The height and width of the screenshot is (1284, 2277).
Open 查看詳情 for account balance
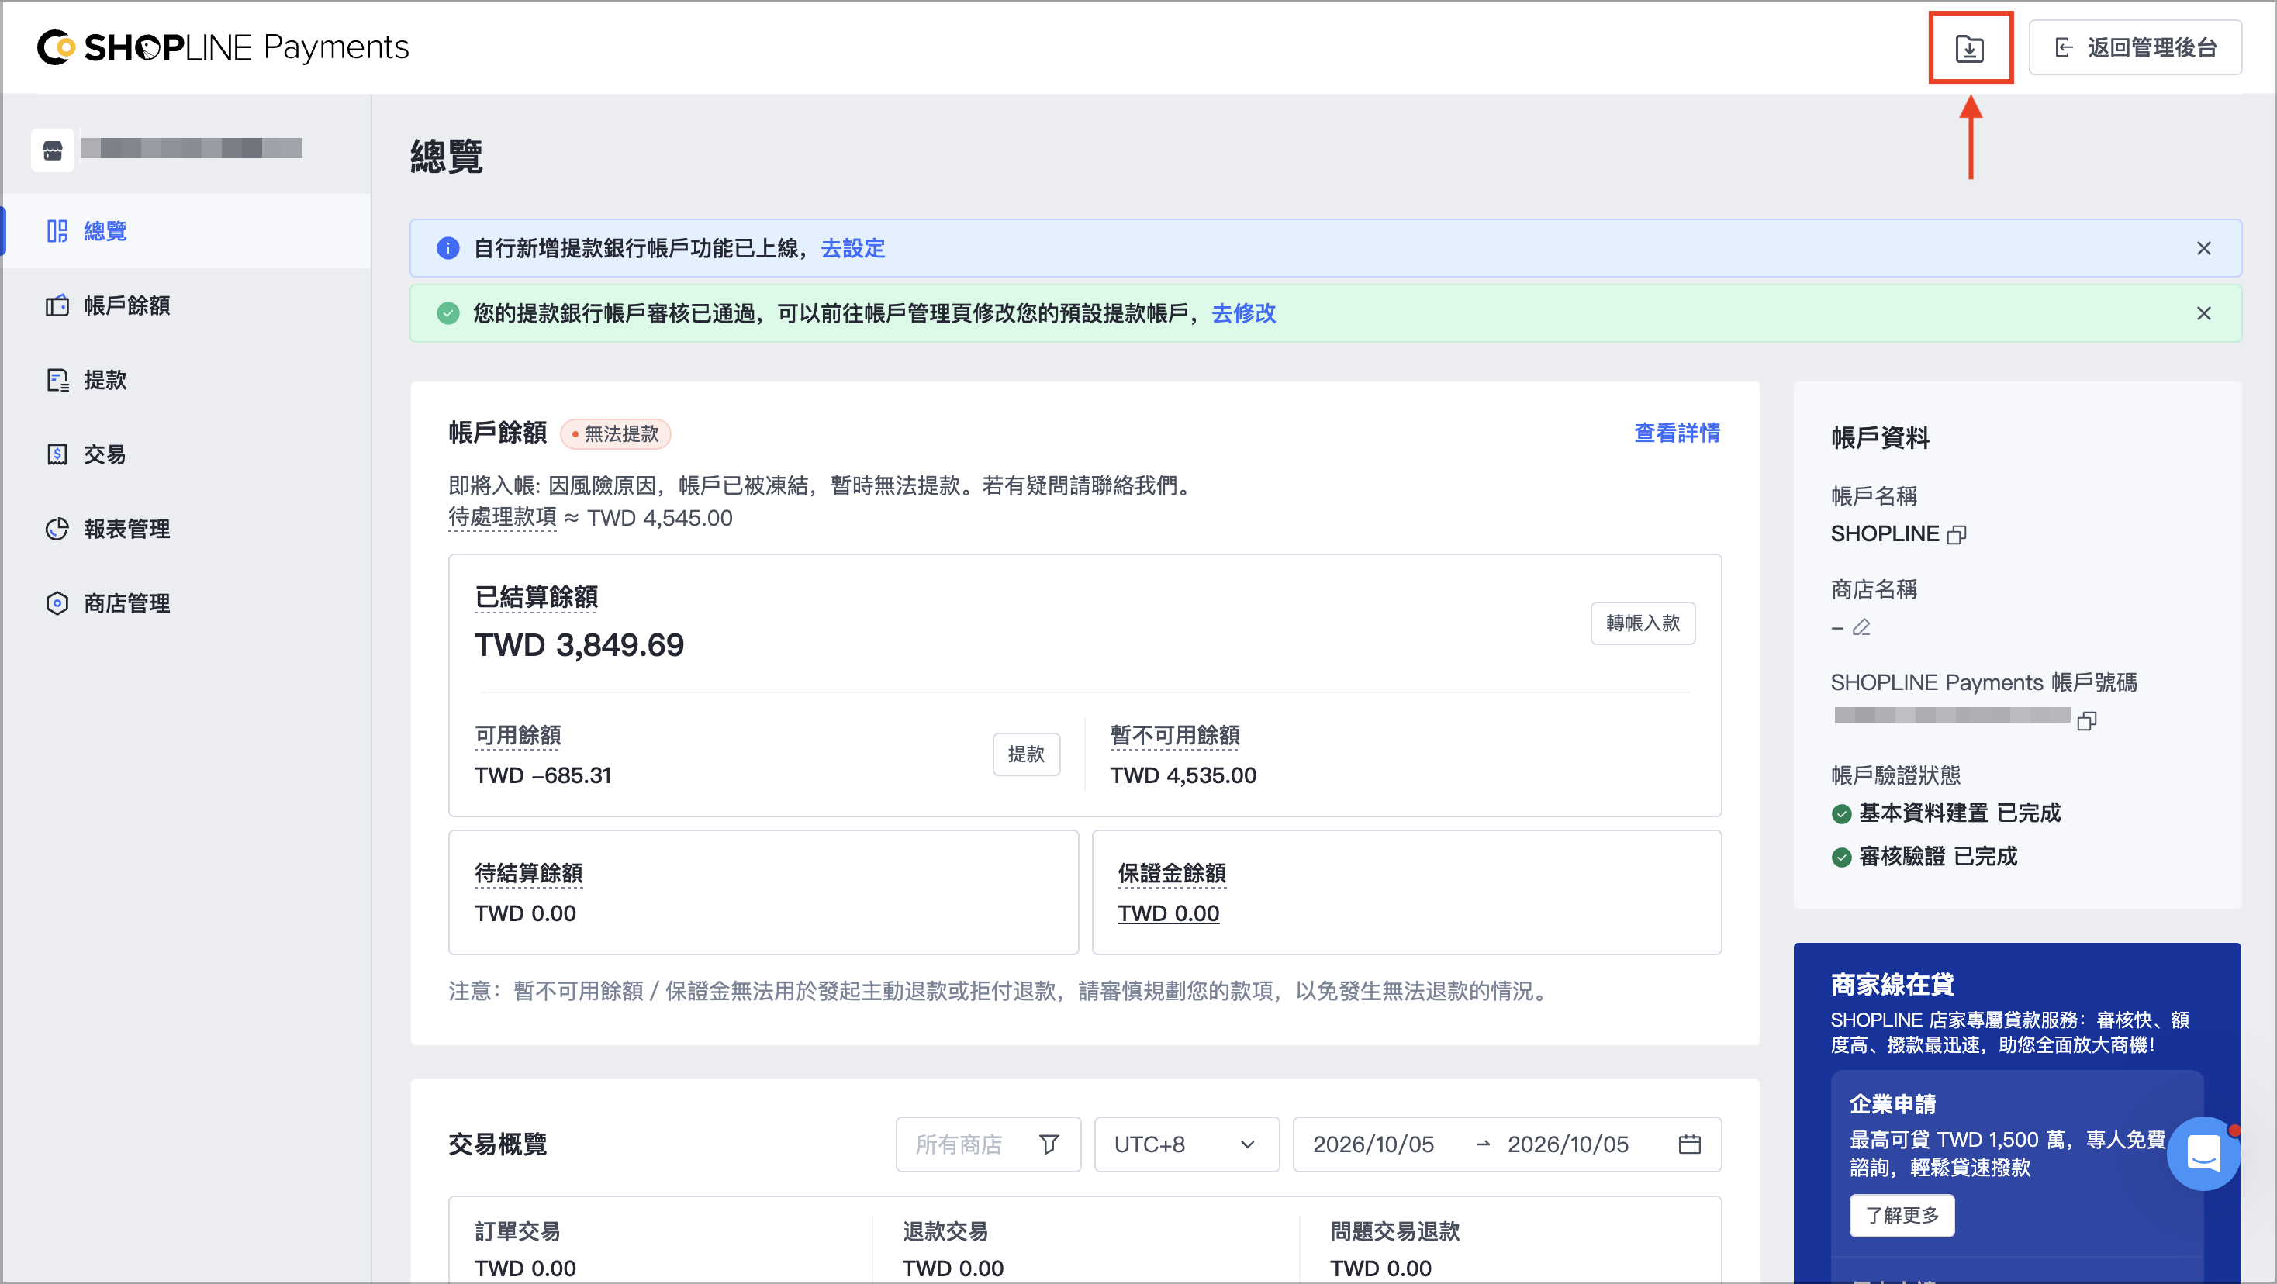click(1677, 433)
